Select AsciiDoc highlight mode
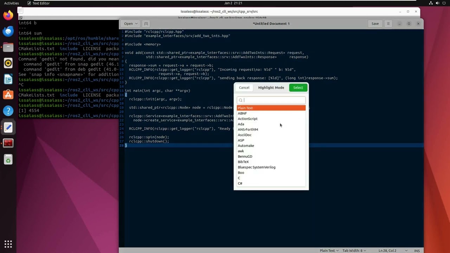This screenshot has height=253, width=450. coord(271,135)
